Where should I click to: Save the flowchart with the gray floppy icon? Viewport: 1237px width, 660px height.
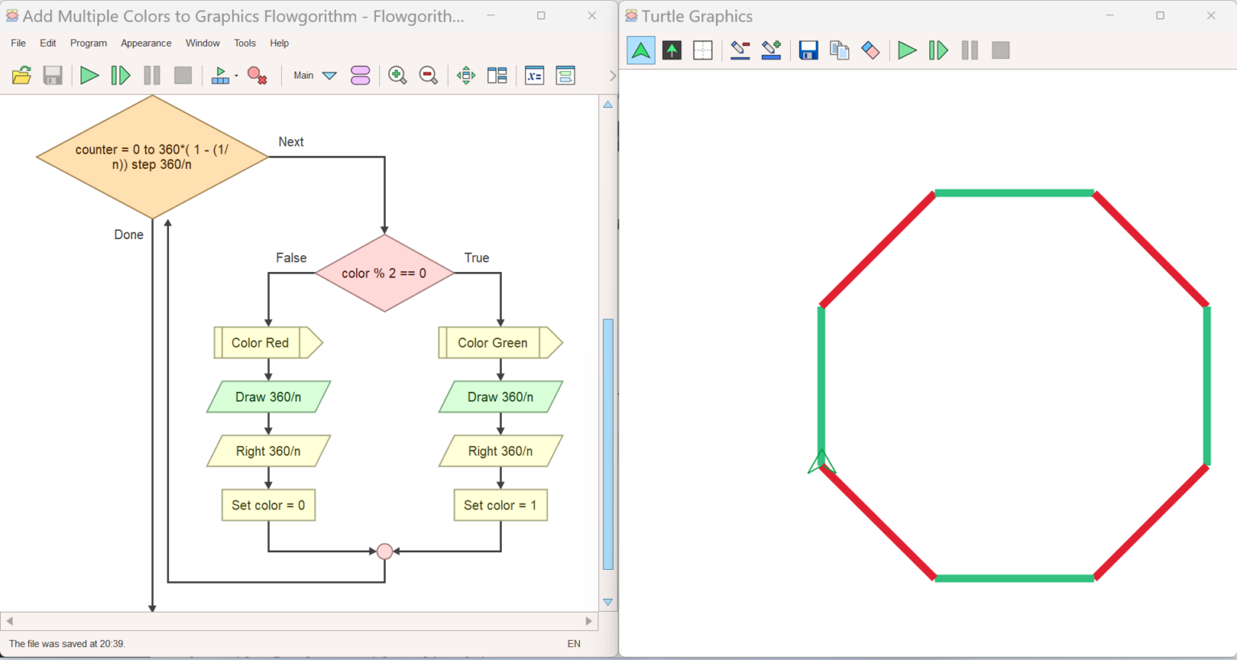[53, 76]
